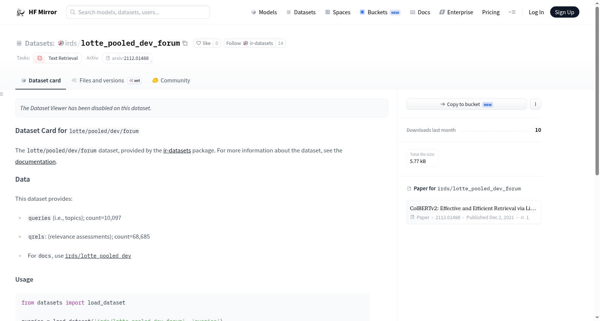Click the like count 0 badge
600x321 pixels.
(x=217, y=43)
